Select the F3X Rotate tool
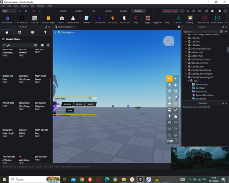 click(x=169, y=85)
